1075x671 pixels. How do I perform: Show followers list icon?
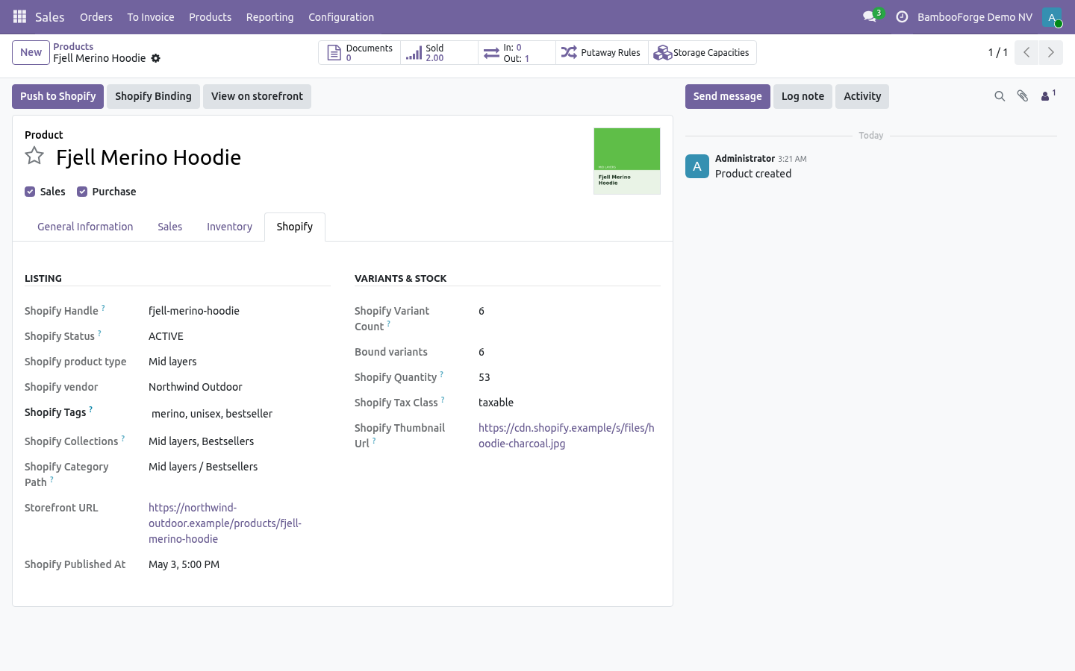coord(1048,95)
